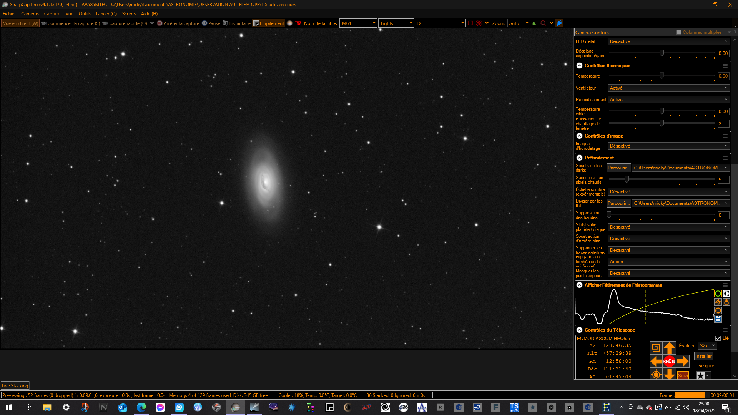Viewport: 738px width, 415px height.
Task: Reset the histogram stretch
Action: point(718,310)
